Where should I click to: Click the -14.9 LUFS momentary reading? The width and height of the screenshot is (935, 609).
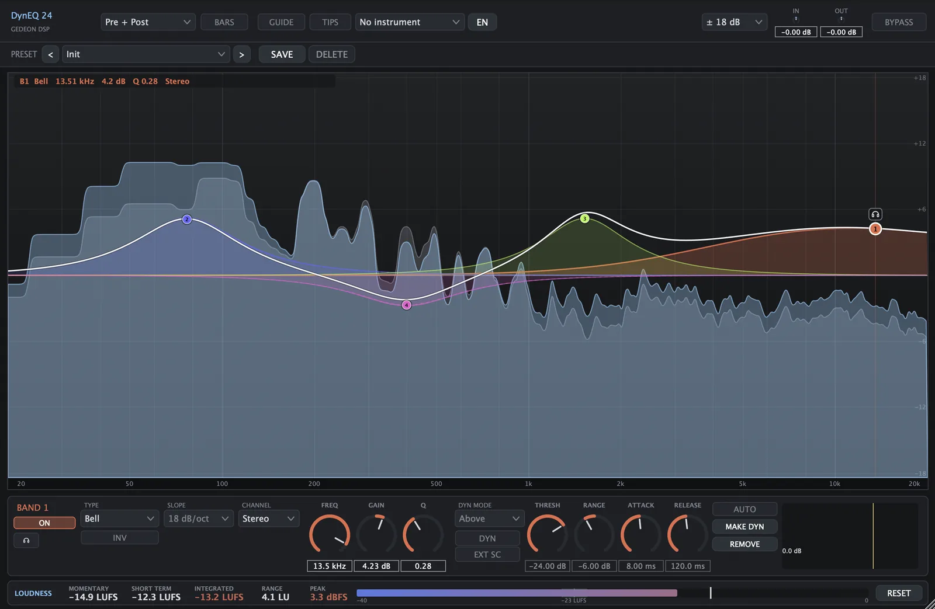coord(93,597)
